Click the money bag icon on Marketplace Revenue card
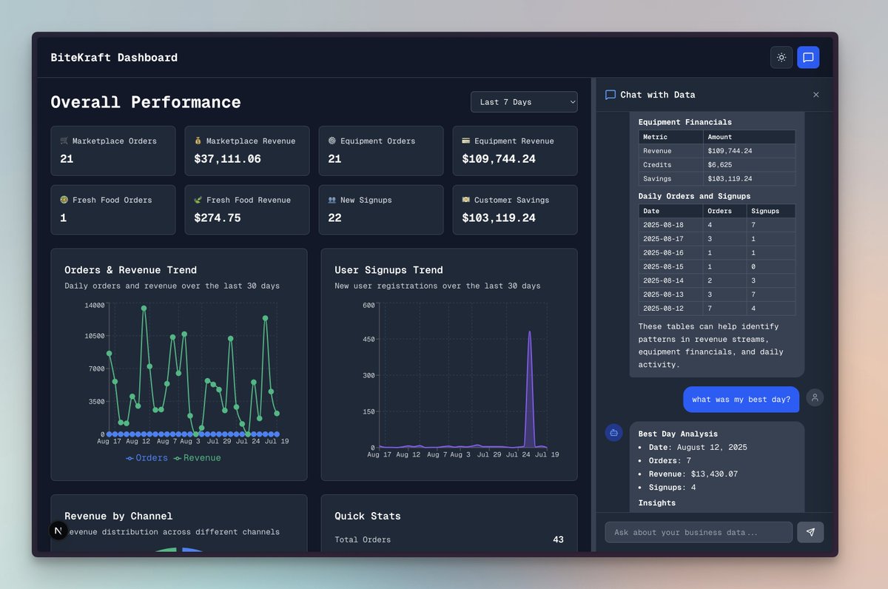Viewport: 888px width, 589px height. [200, 140]
